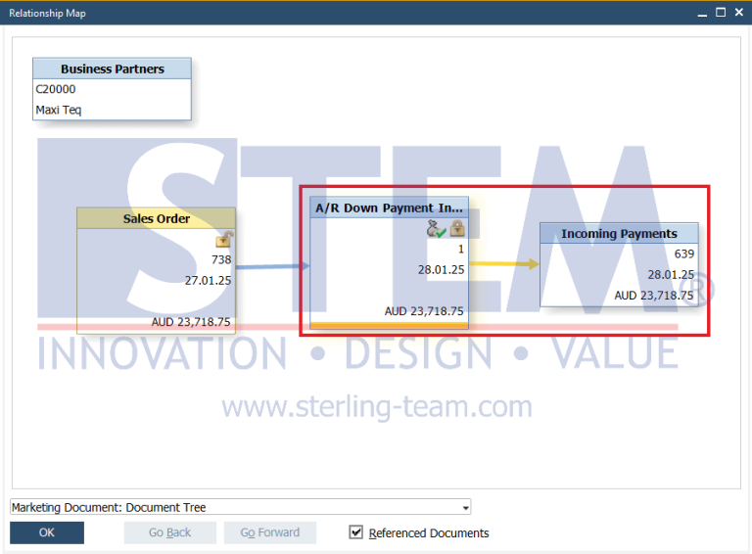The width and height of the screenshot is (752, 554).
Task: Click business partner code C20000
Action: (x=56, y=89)
